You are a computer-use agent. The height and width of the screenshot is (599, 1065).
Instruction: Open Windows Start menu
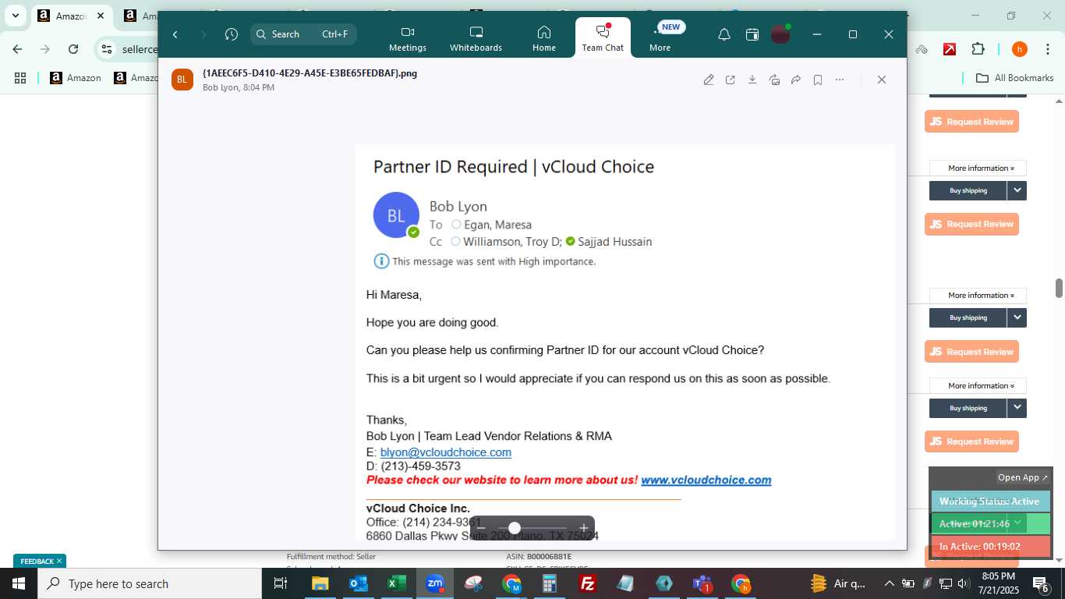click(19, 583)
